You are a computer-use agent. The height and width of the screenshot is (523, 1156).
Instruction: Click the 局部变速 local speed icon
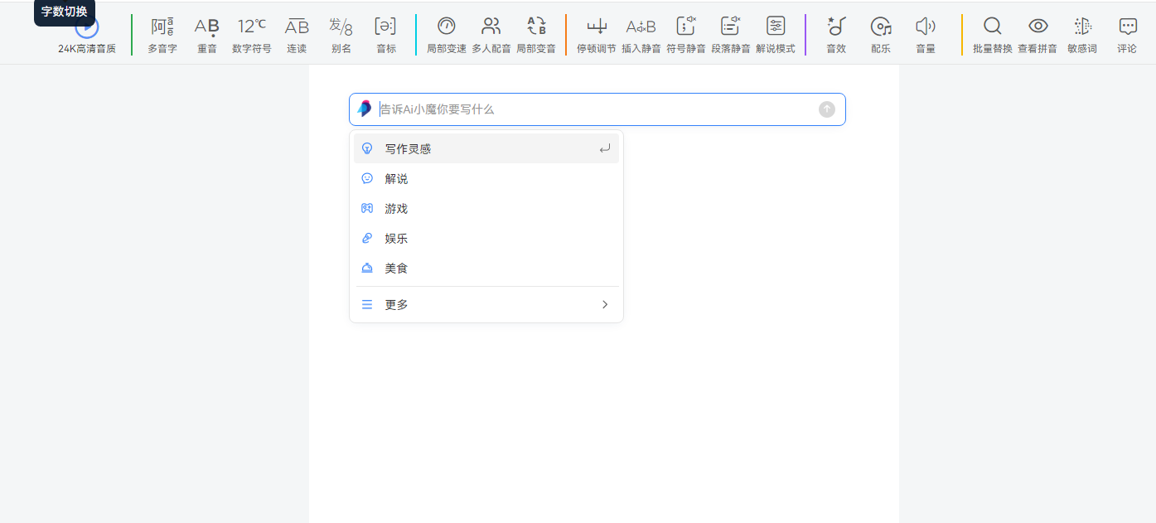446,27
